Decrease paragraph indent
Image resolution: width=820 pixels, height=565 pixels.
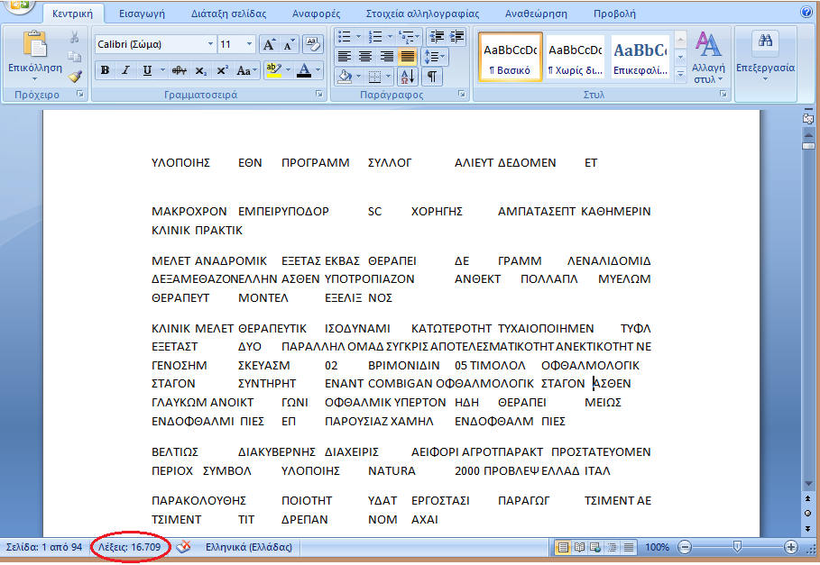point(436,37)
